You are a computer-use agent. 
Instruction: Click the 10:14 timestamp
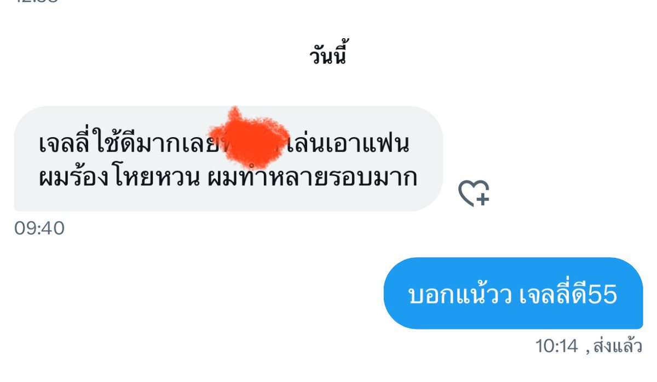coord(557,346)
